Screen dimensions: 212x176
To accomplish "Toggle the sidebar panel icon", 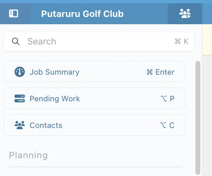I will pyautogui.click(x=14, y=14).
